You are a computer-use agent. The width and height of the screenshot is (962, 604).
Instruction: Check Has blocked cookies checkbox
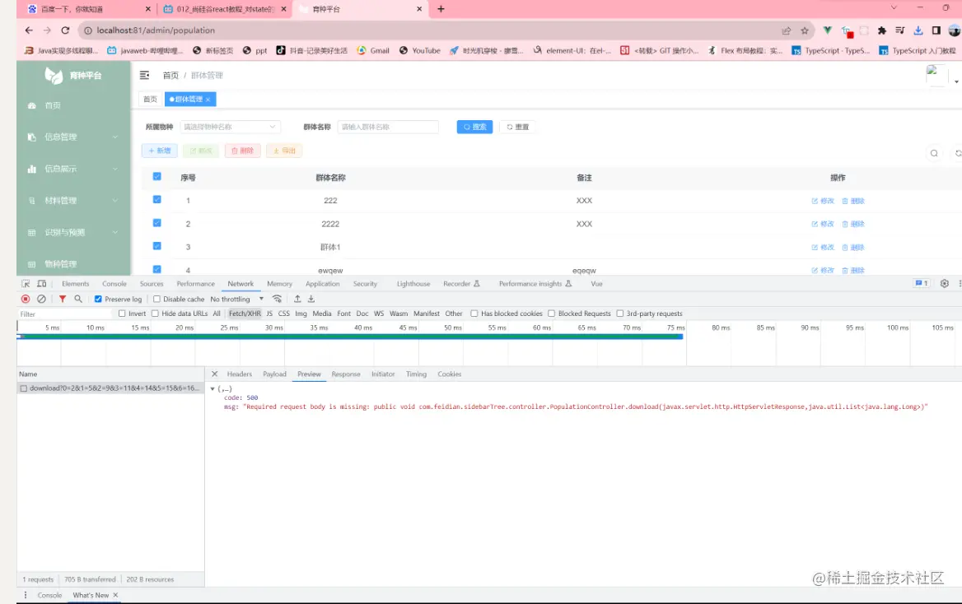click(x=474, y=314)
